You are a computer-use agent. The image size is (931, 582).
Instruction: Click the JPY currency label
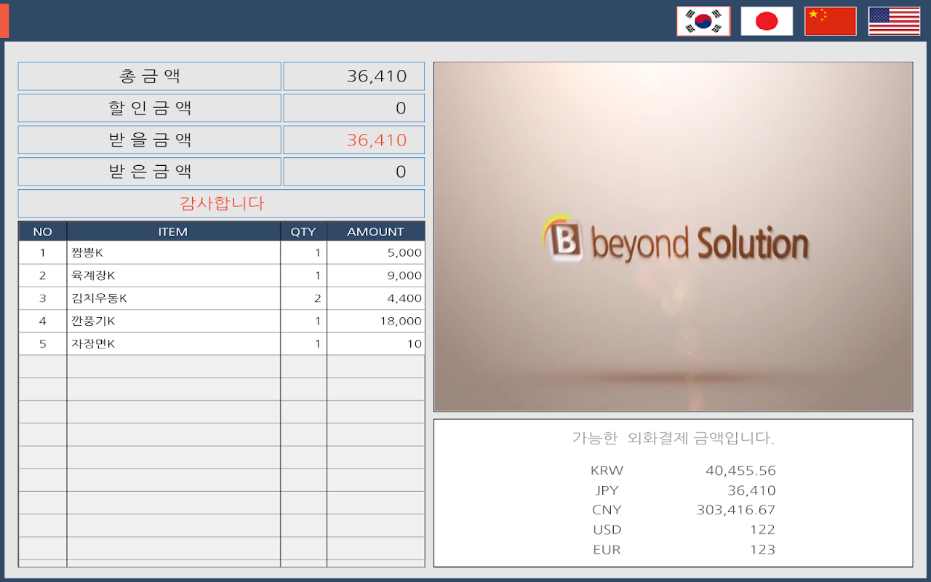607,490
